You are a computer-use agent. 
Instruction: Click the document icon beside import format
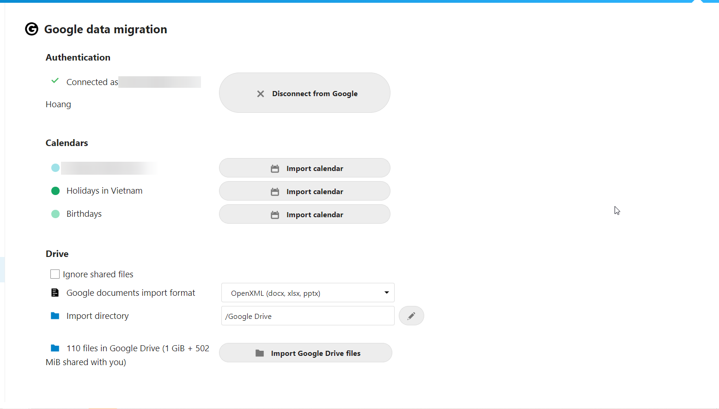point(55,293)
